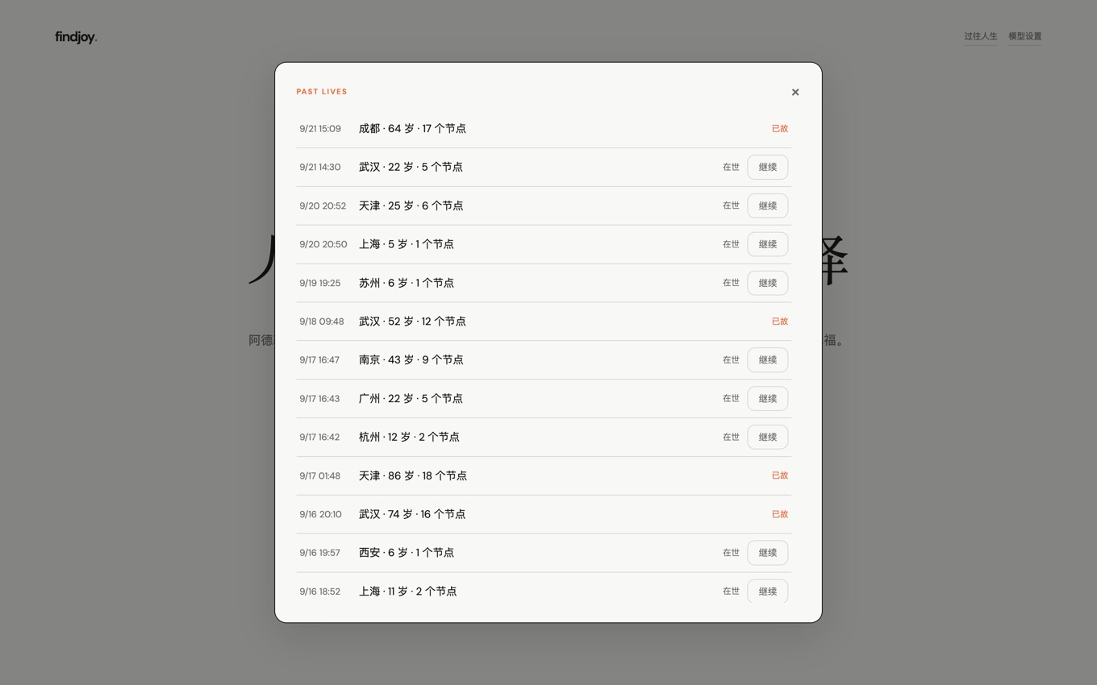The image size is (1097, 685).
Task: Click the PAST LIVES heading
Action: pos(322,92)
